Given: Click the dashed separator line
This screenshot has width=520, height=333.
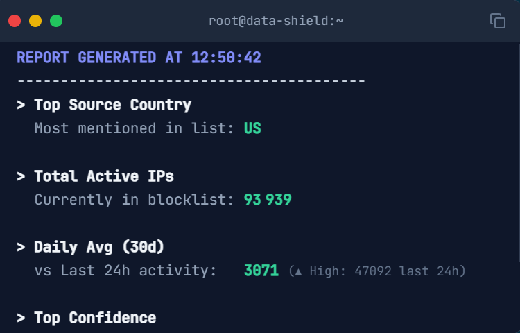Looking at the screenshot, I should pos(191,81).
